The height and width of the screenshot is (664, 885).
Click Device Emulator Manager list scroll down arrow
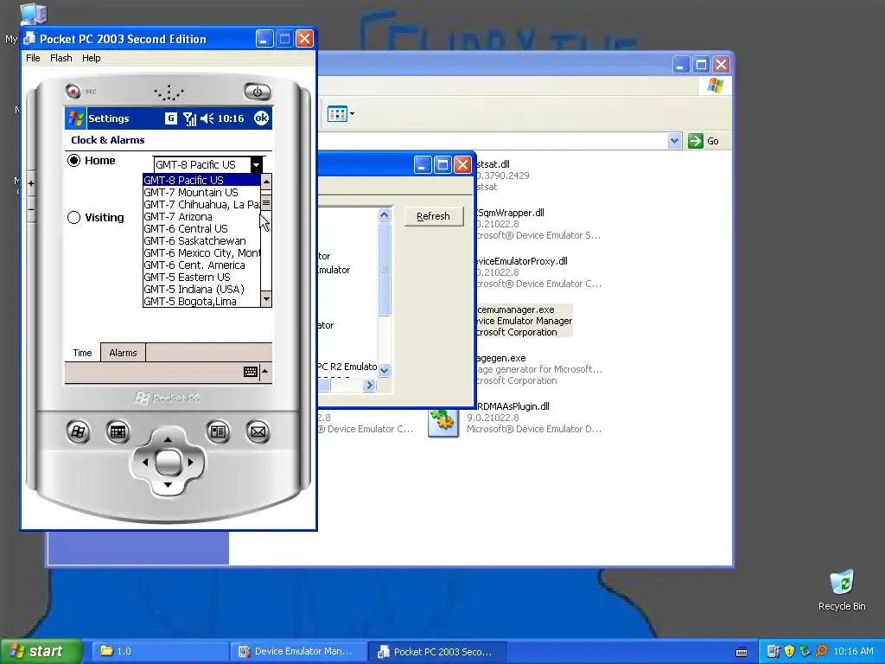tap(385, 370)
